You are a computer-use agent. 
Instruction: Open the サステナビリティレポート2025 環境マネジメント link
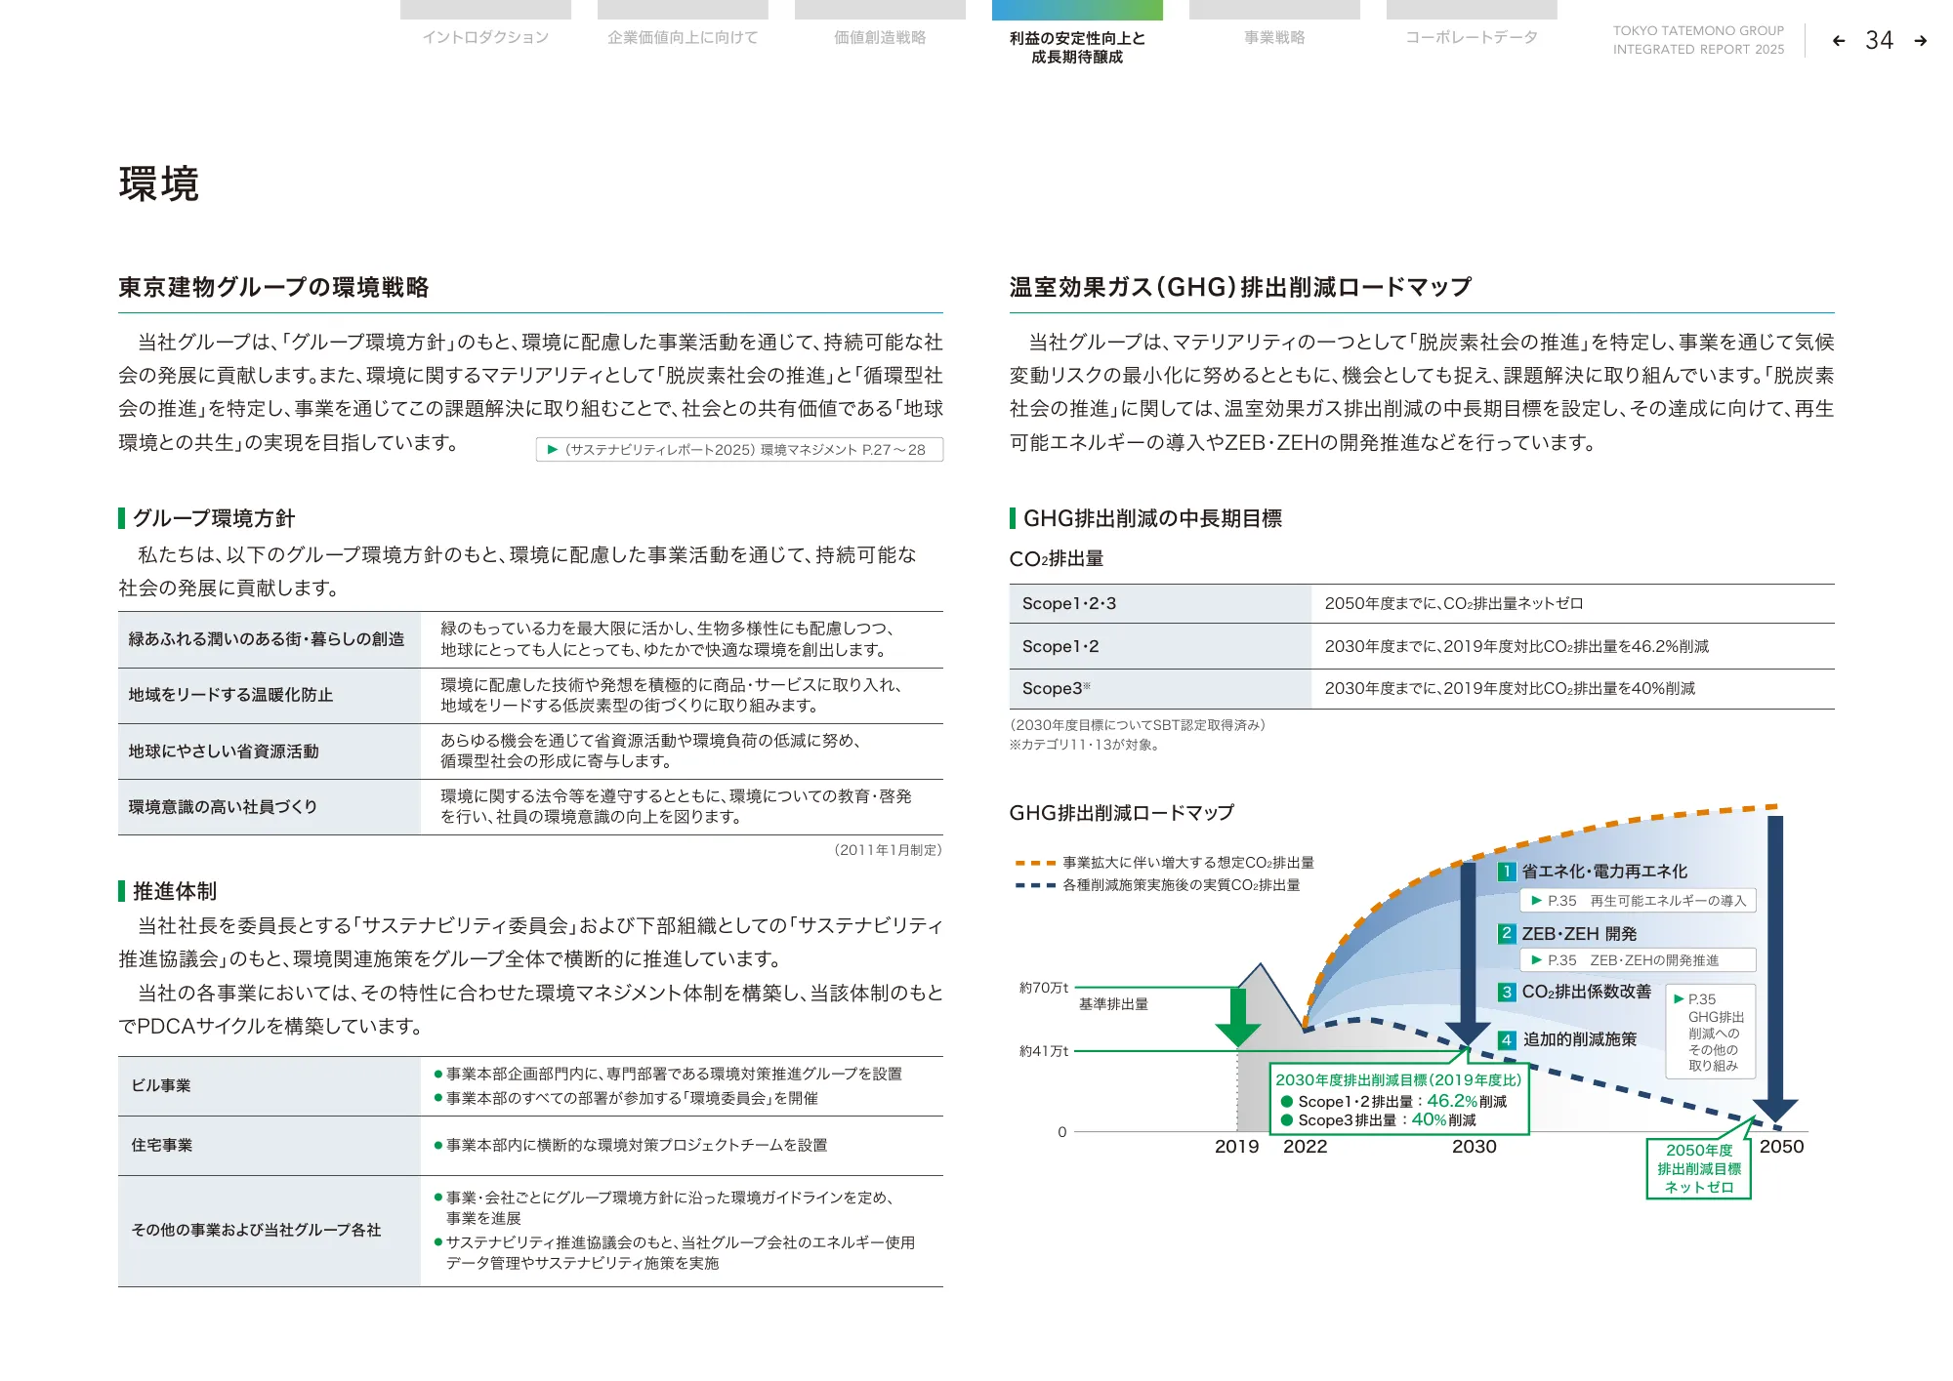pyautogui.click(x=739, y=450)
